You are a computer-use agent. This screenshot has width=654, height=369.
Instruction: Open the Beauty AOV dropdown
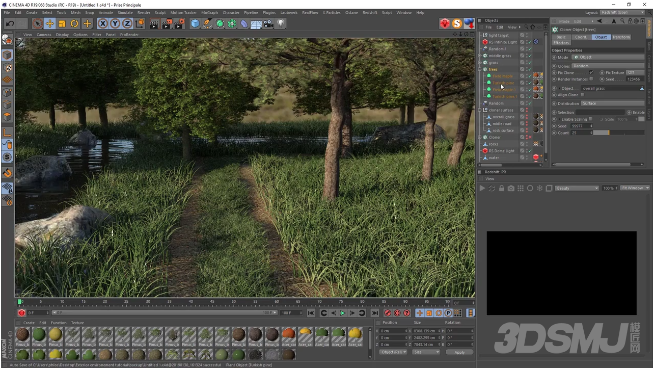(577, 188)
